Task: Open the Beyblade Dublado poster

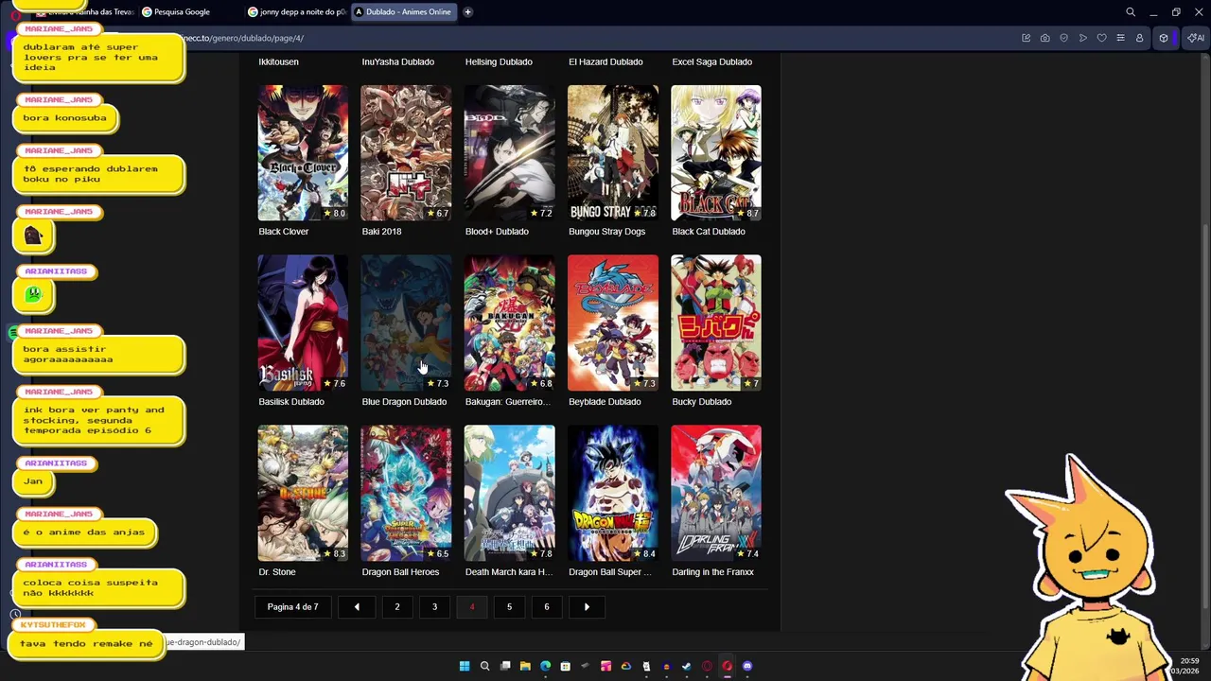Action: 612,323
